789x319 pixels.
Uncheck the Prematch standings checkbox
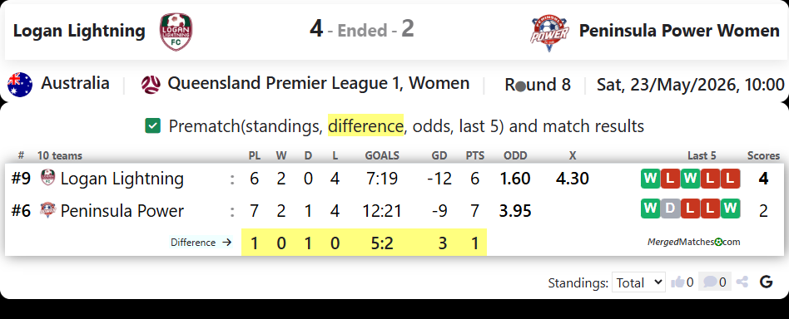[x=152, y=125]
